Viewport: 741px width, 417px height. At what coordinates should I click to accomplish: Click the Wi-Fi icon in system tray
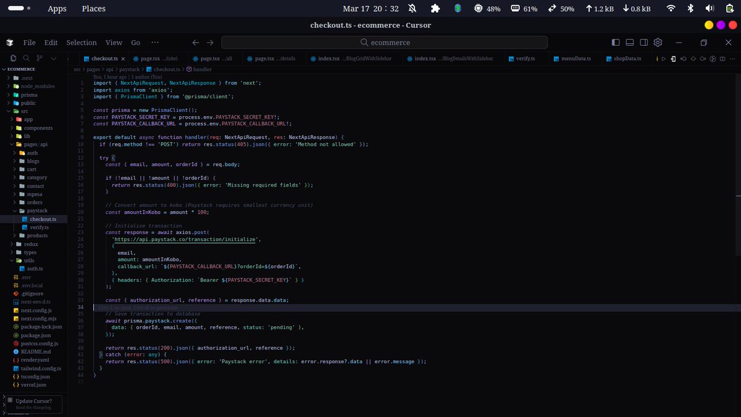pyautogui.click(x=671, y=9)
